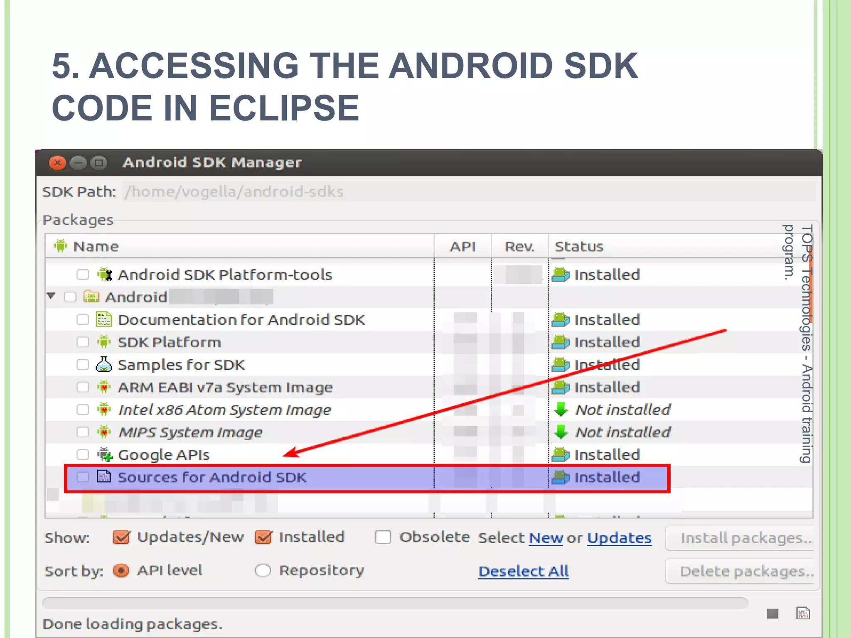Screen dimensions: 851x638
Task: Select Repository sort option
Action: 263,570
